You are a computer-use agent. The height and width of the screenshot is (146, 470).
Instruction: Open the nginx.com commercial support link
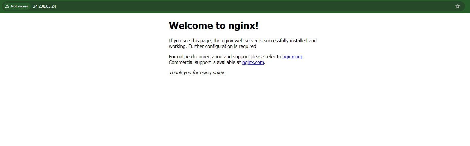(253, 62)
